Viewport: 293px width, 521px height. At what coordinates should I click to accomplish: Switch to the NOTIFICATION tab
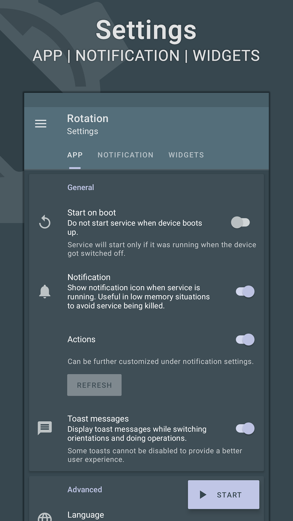[125, 155]
